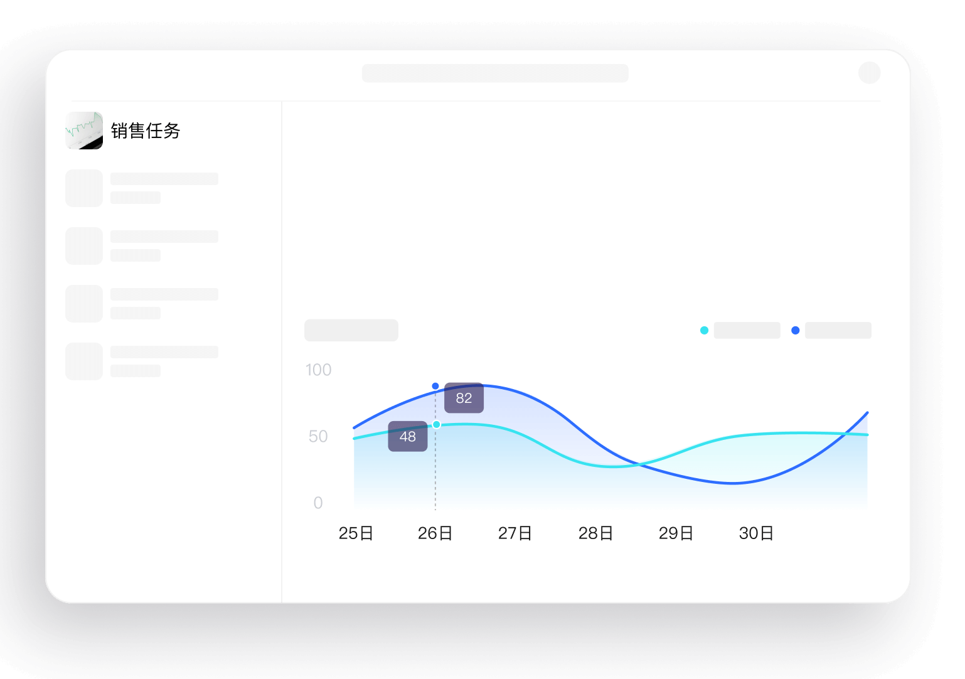This screenshot has height=679, width=965.
Task: Click the 50 y-axis value
Action: point(318,436)
